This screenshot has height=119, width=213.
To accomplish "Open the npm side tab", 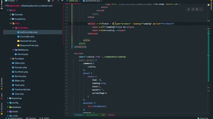I will click(1, 96).
